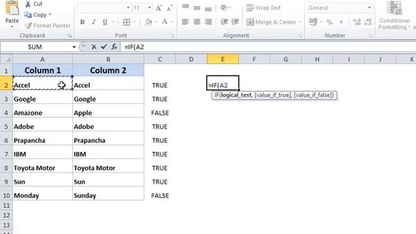Click Column 2 header cell

(109, 70)
